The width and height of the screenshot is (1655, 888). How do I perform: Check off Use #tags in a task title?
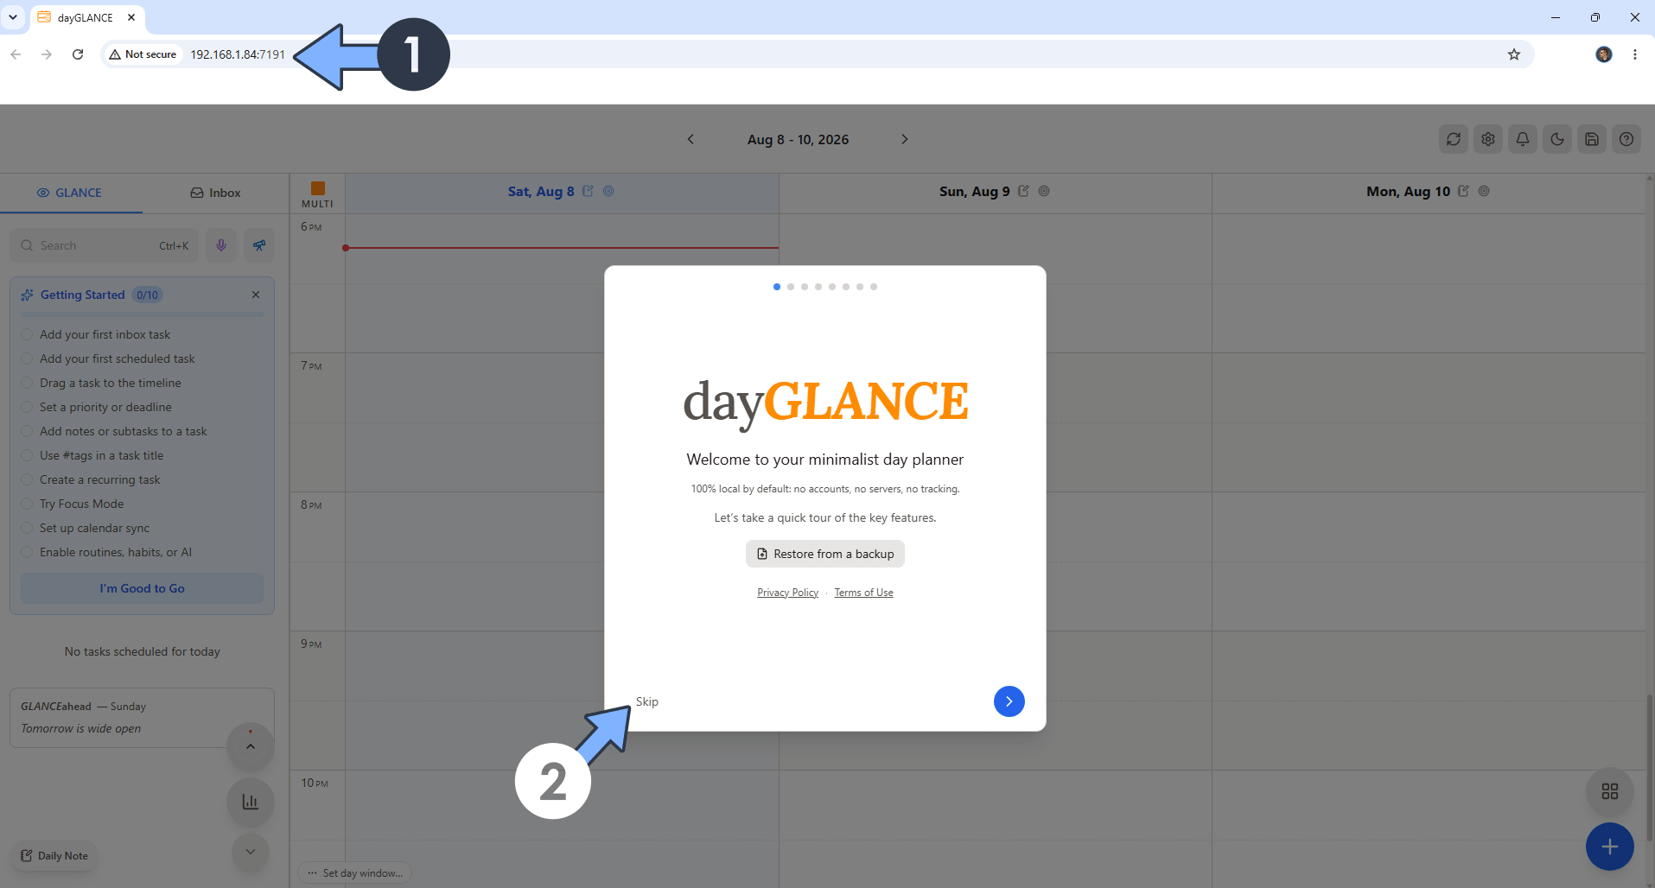(x=27, y=455)
